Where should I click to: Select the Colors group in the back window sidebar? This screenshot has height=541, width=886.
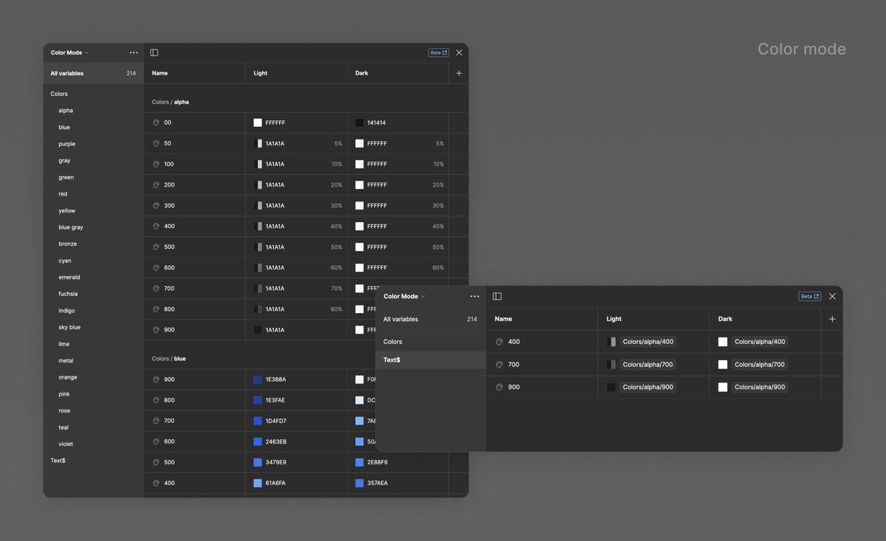coord(59,94)
